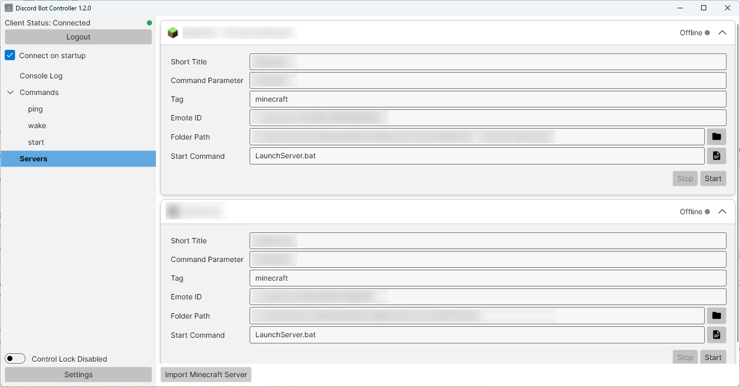Click second server's Short Title field
The height and width of the screenshot is (387, 740).
pyautogui.click(x=488, y=241)
